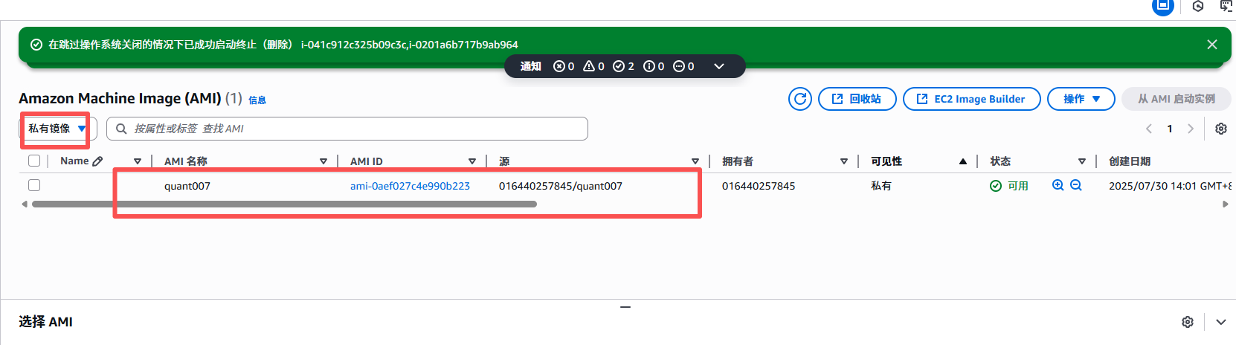1236x345 pixels.
Task: Open AMI link ami-0aef027c4e990b223
Action: tap(410, 186)
